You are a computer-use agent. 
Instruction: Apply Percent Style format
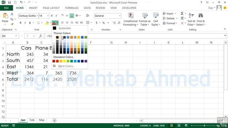pos(104,23)
